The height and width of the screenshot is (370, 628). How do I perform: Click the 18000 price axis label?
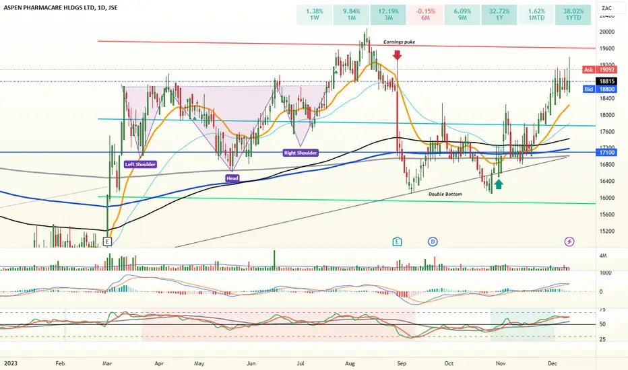(x=607, y=115)
